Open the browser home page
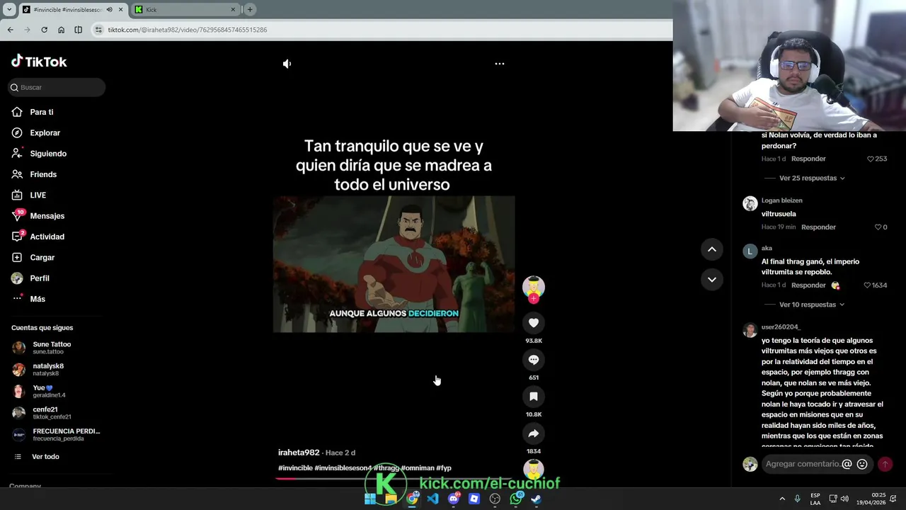Screen dimensions: 906x510 pyautogui.click(x=61, y=30)
